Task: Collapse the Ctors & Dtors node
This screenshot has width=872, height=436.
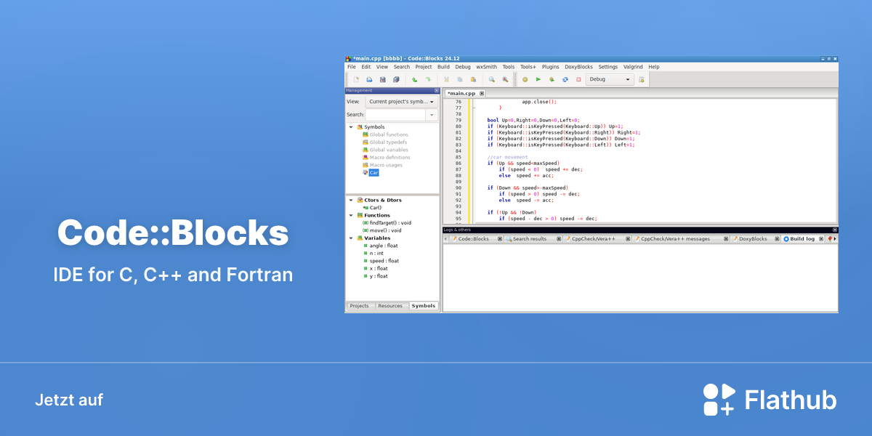Action: (x=351, y=200)
